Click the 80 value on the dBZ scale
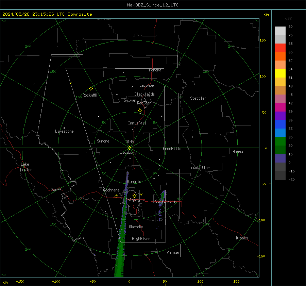306x286 pixels. [290, 27]
